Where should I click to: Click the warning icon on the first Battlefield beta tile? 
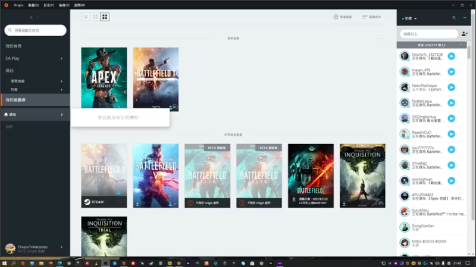pos(190,203)
